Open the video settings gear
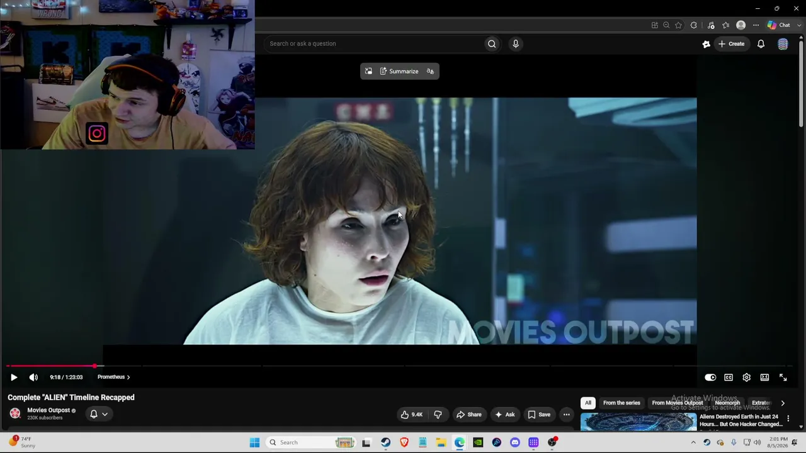Screen dimensions: 806x453 point(746,377)
